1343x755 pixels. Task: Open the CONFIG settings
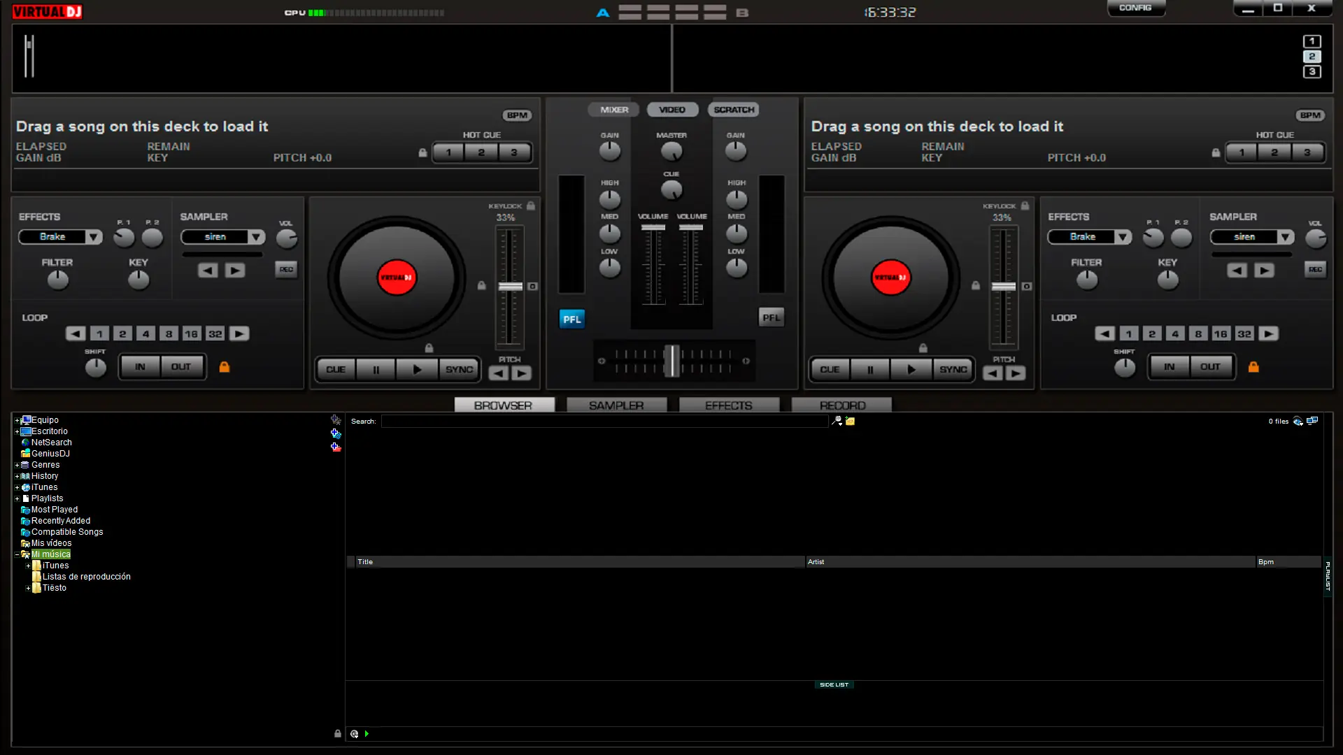click(x=1135, y=8)
